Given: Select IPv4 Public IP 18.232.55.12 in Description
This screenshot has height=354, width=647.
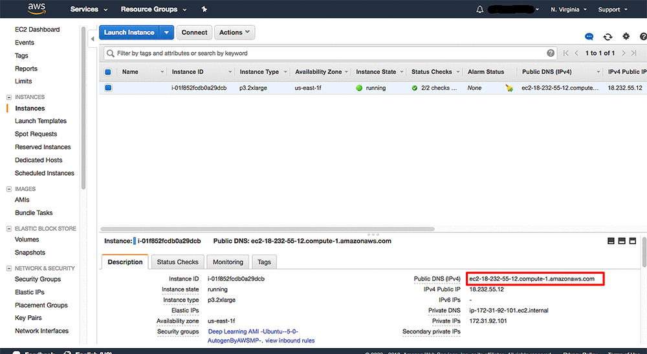Looking at the screenshot, I should (x=487, y=289).
